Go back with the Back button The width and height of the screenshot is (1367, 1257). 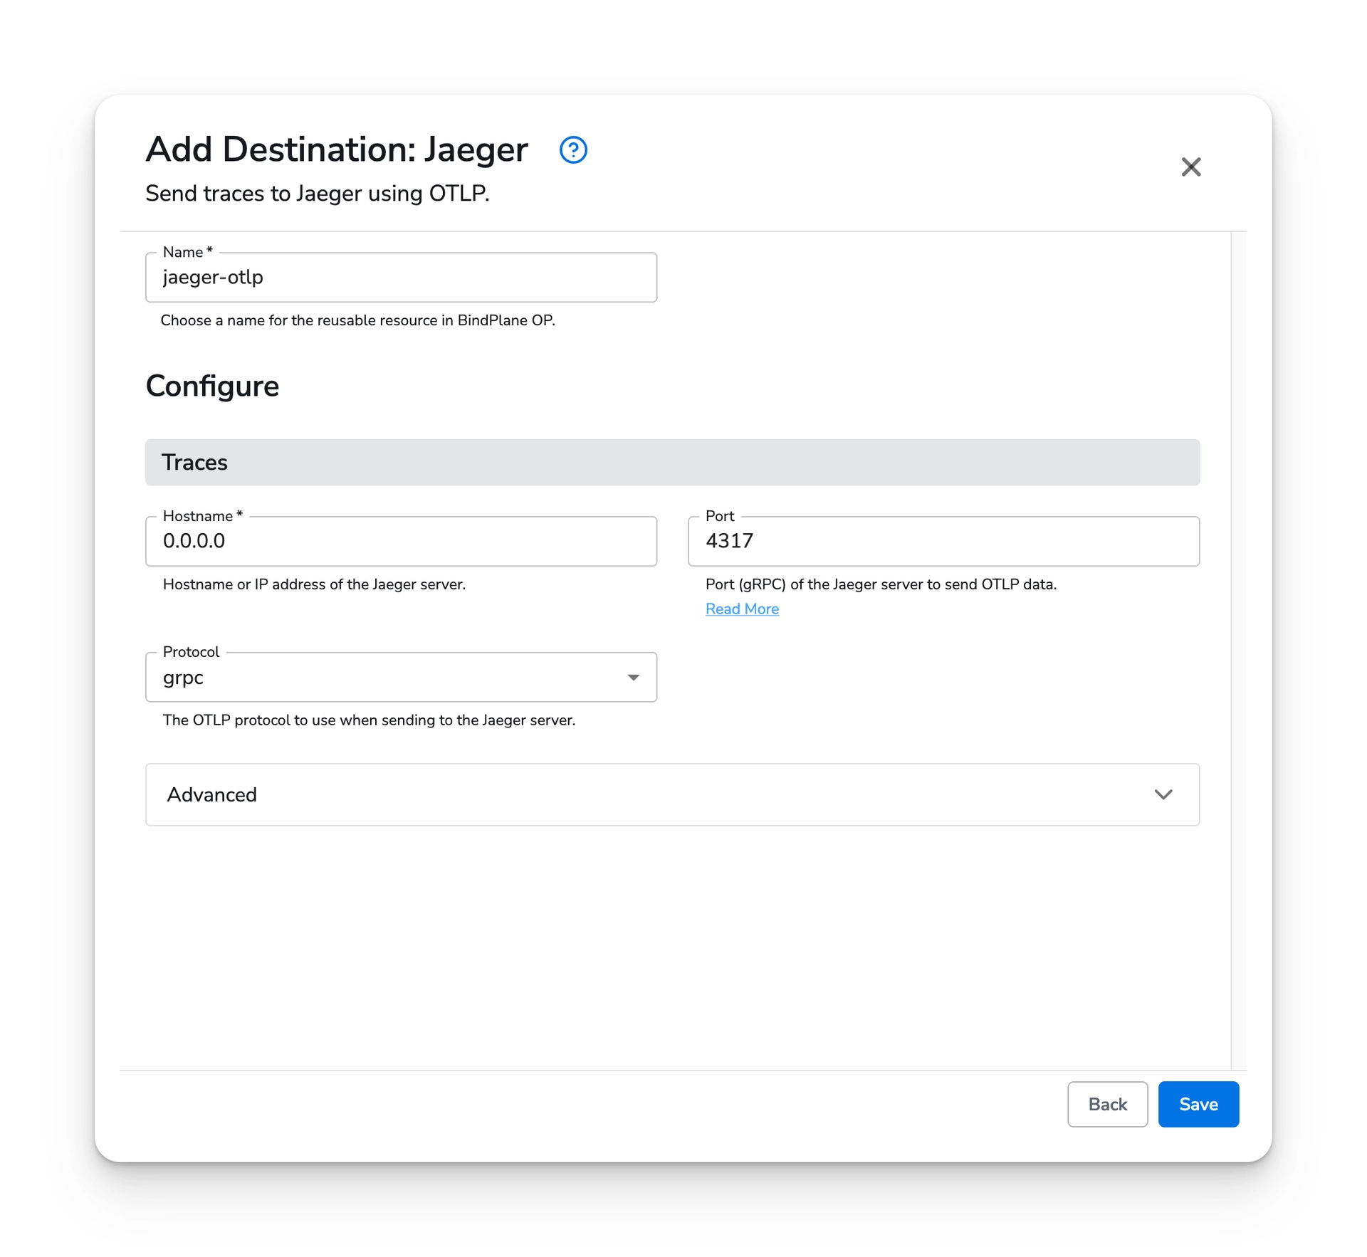[1107, 1104]
